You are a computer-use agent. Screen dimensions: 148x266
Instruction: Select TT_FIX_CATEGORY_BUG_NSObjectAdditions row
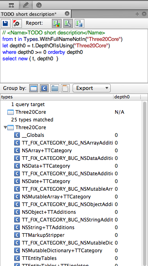pyautogui.click(x=71, y=204)
